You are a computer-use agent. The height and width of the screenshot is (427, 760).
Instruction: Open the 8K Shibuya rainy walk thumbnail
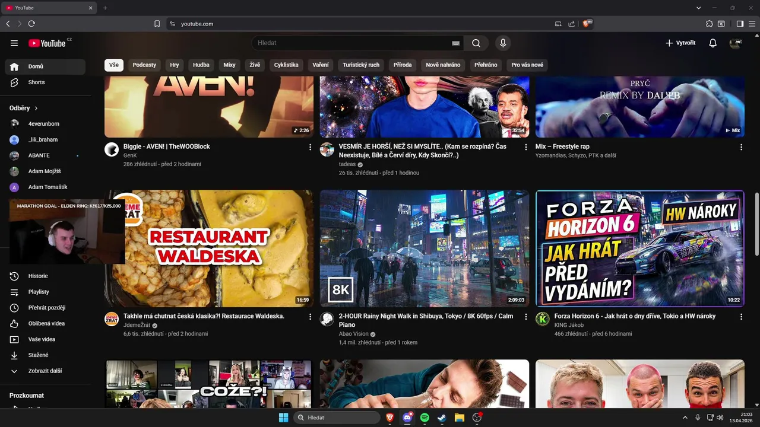pyautogui.click(x=425, y=248)
